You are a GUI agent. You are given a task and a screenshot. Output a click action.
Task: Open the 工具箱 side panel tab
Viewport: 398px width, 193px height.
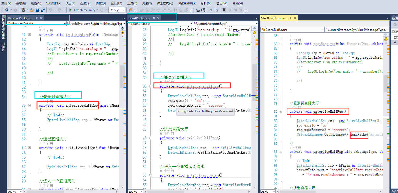(3, 47)
